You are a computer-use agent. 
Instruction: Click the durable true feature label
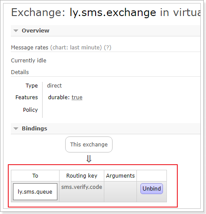coord(65,97)
